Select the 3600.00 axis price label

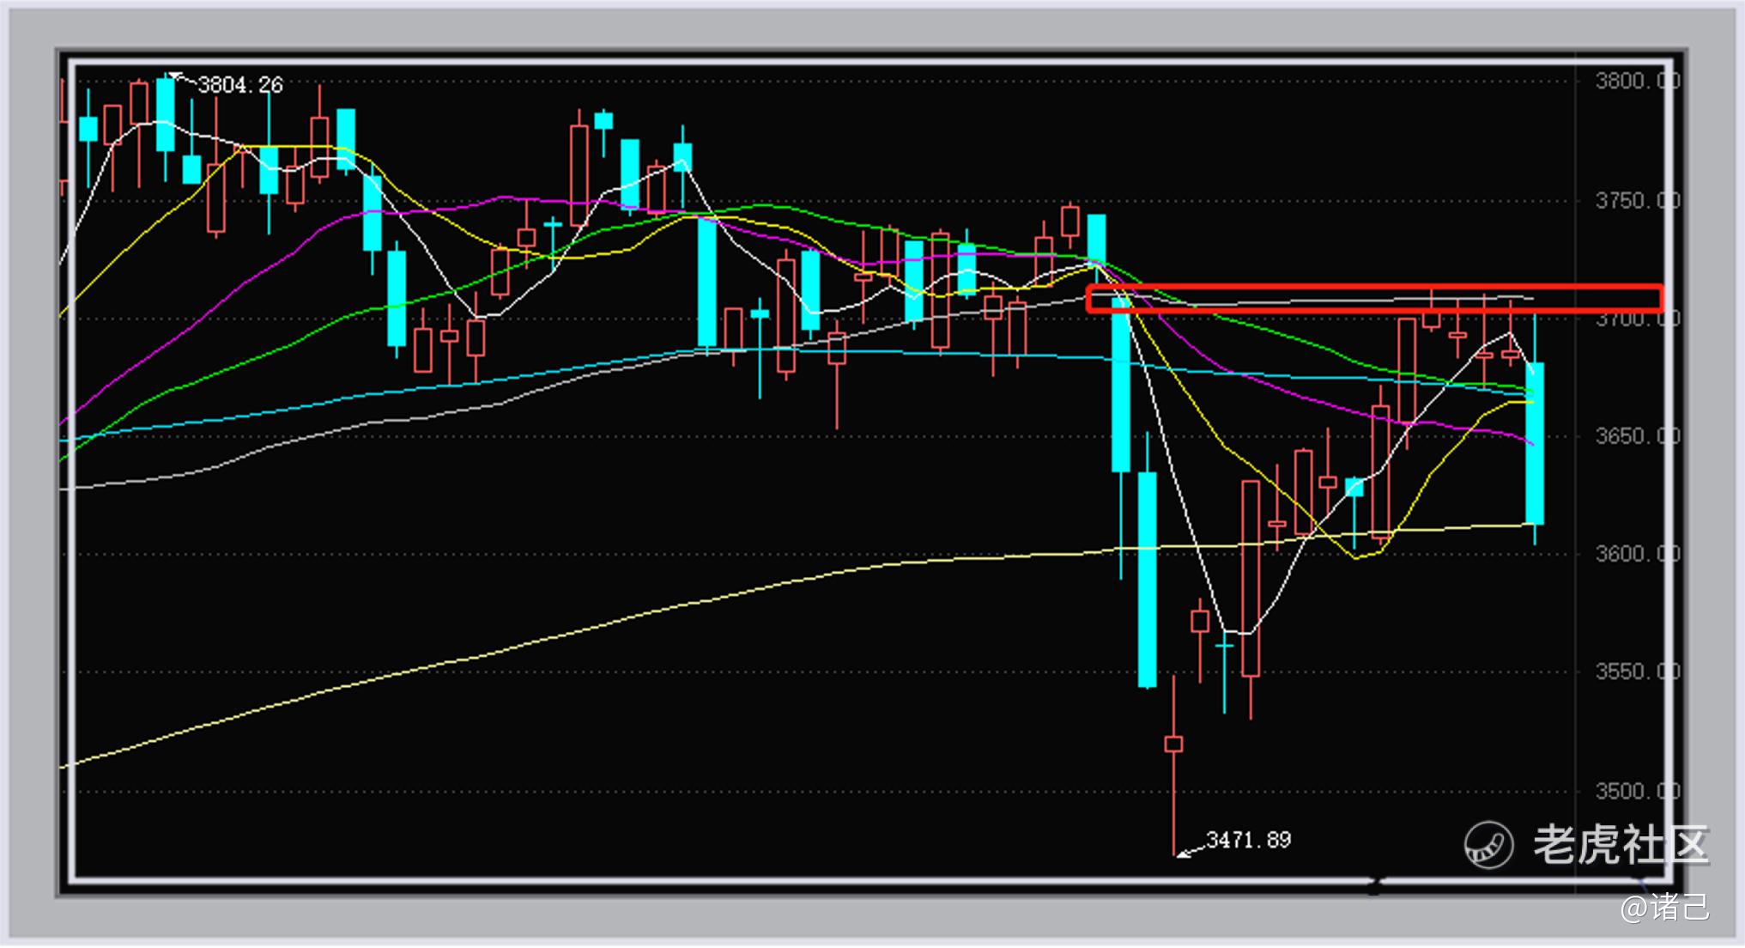pyautogui.click(x=1636, y=554)
